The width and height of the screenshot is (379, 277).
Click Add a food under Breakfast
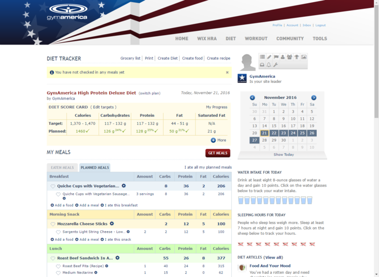(x=62, y=205)
